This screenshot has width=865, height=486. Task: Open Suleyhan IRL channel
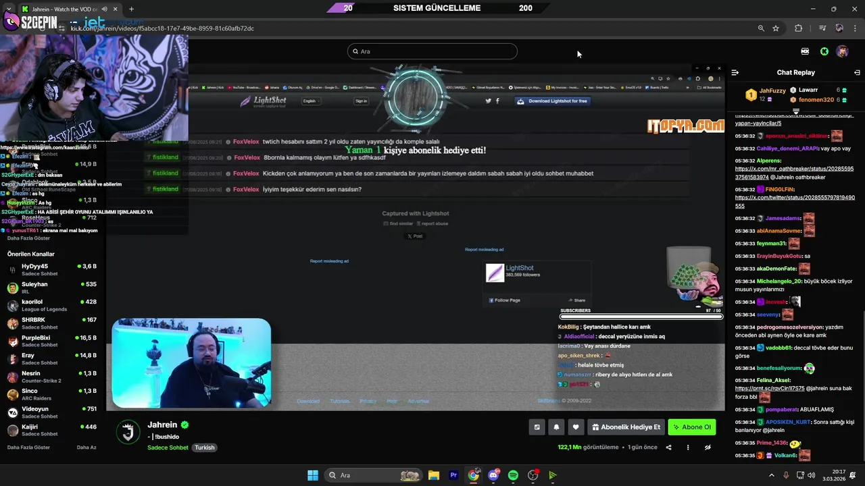point(53,288)
